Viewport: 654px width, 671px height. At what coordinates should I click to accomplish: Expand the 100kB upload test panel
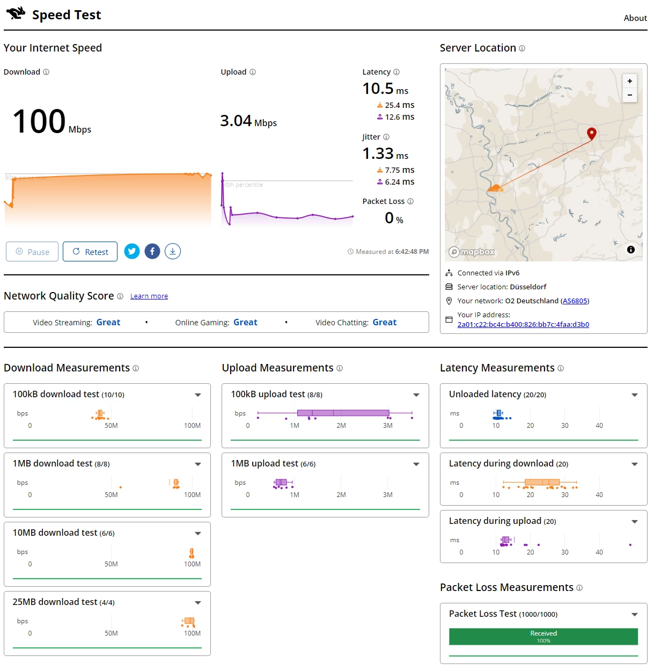pos(416,395)
